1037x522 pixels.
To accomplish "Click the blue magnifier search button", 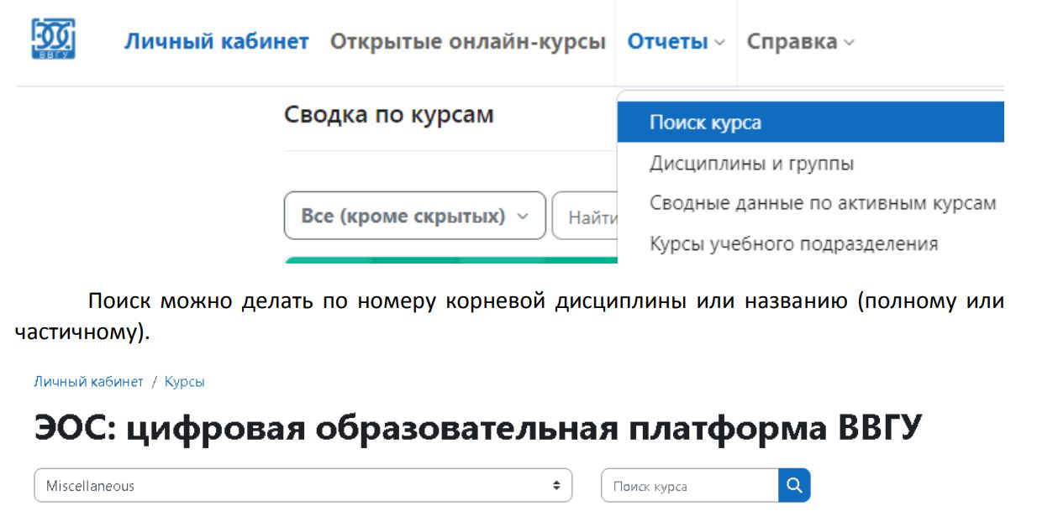I will (x=794, y=485).
